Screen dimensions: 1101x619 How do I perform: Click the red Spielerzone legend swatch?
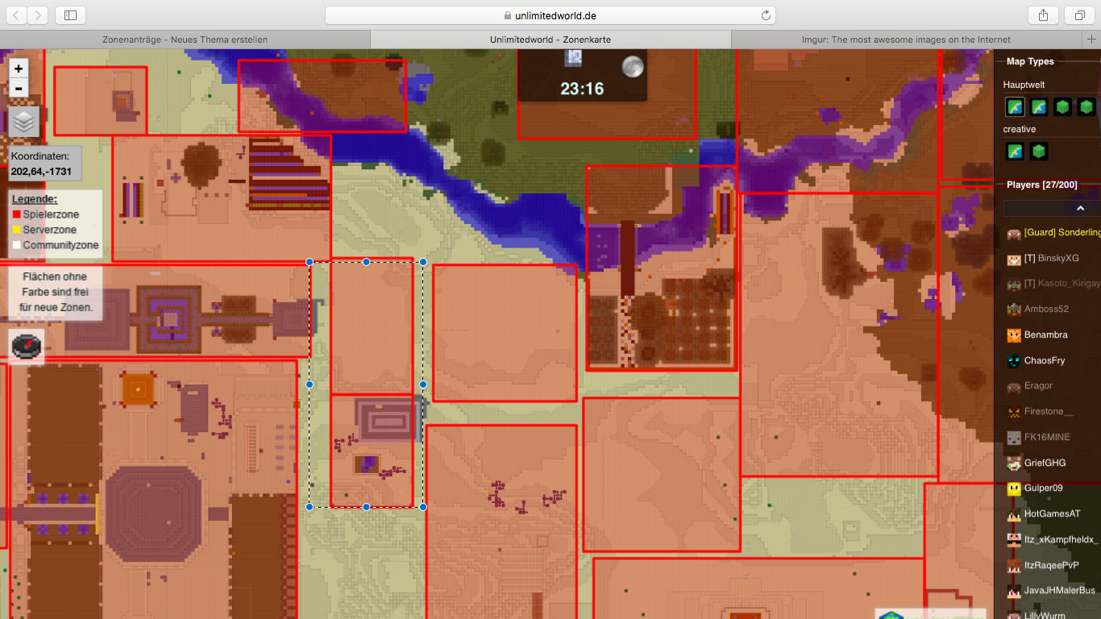coord(16,214)
